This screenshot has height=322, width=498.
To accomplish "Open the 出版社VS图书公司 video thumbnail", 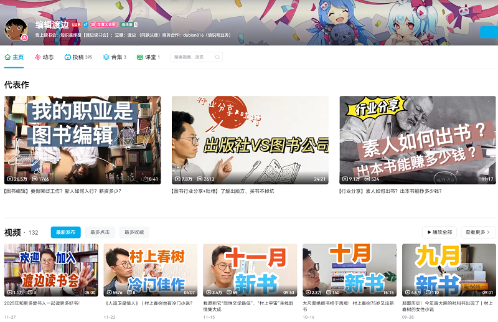I will click(250, 140).
